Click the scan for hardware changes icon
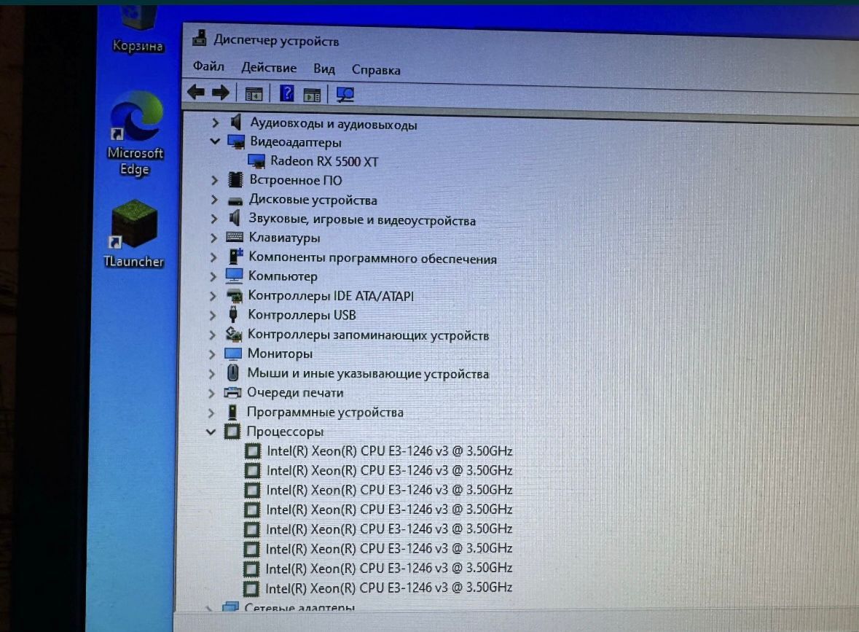The width and height of the screenshot is (859, 632). (x=345, y=95)
